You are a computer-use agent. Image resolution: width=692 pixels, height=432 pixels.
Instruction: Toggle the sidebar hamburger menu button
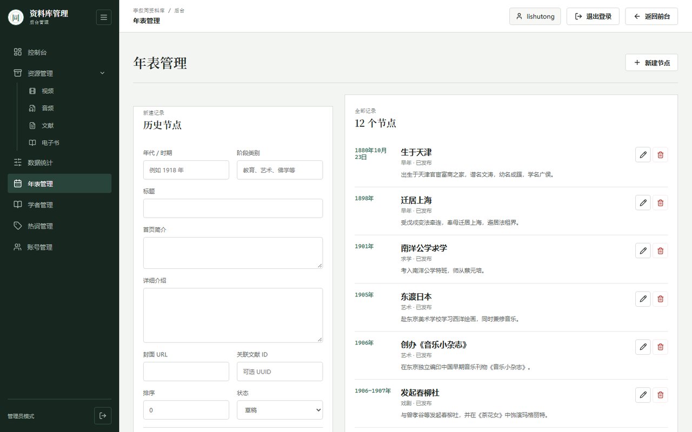click(104, 17)
